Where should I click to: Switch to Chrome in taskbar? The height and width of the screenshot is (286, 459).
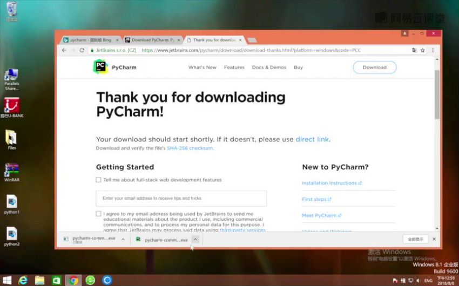[73, 280]
